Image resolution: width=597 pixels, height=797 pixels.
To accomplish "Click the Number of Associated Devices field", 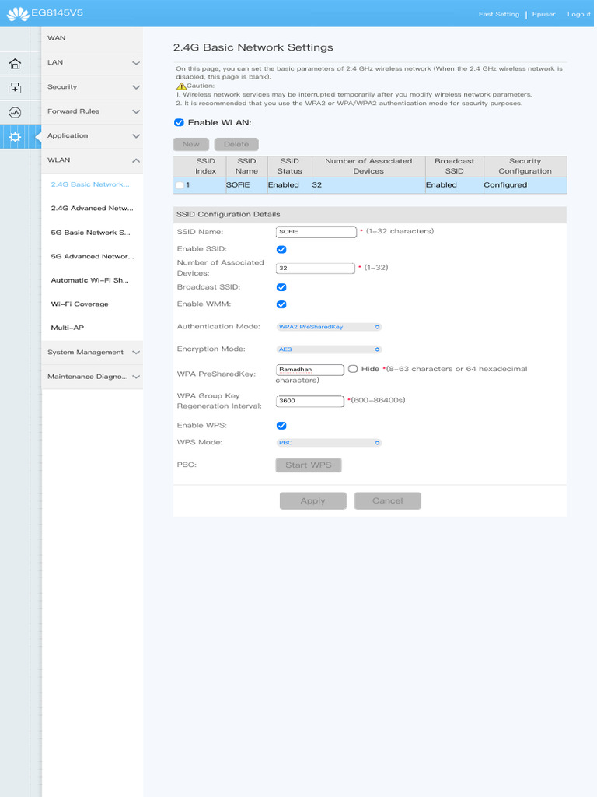I will pos(316,268).
